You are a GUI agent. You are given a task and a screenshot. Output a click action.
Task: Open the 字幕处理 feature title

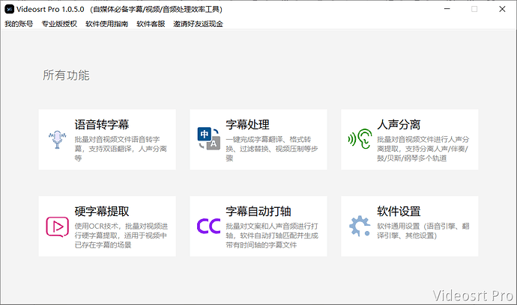247,124
